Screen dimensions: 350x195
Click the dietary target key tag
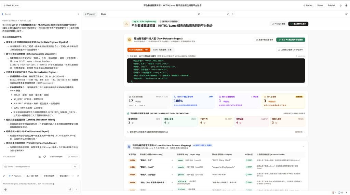182,181
